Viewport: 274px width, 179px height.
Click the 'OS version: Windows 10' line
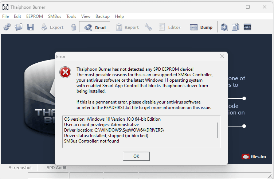[x=112, y=119]
